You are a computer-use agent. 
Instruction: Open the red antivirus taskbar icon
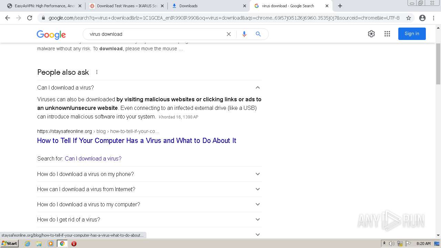pos(74,244)
